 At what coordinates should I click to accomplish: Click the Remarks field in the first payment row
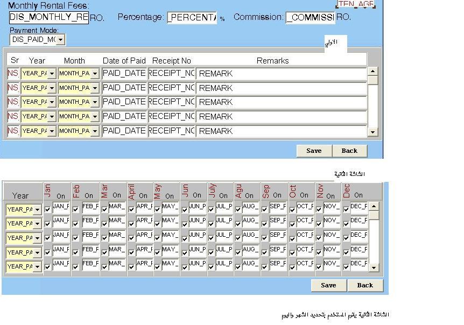coord(280,73)
